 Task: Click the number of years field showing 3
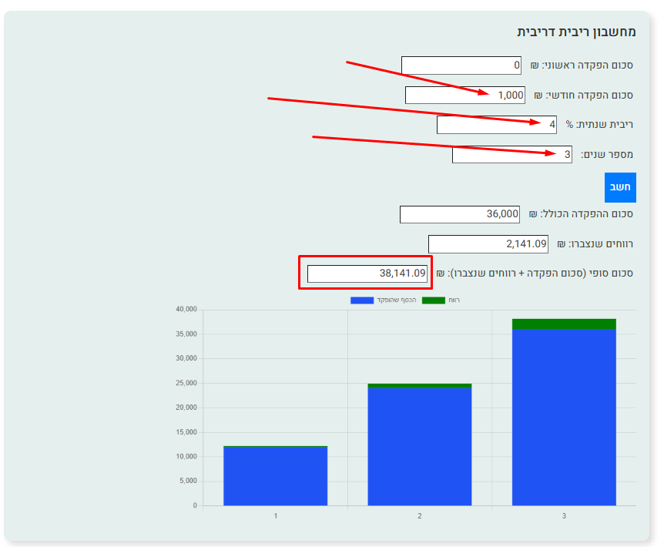(512, 154)
